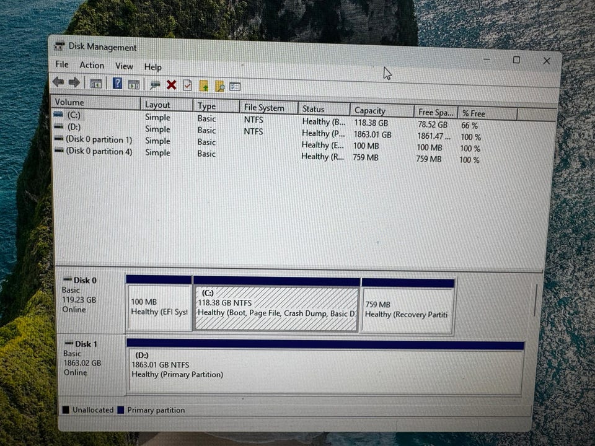The width and height of the screenshot is (595, 446).
Task: Select the 759 MB Recovery Partition block
Action: click(408, 307)
